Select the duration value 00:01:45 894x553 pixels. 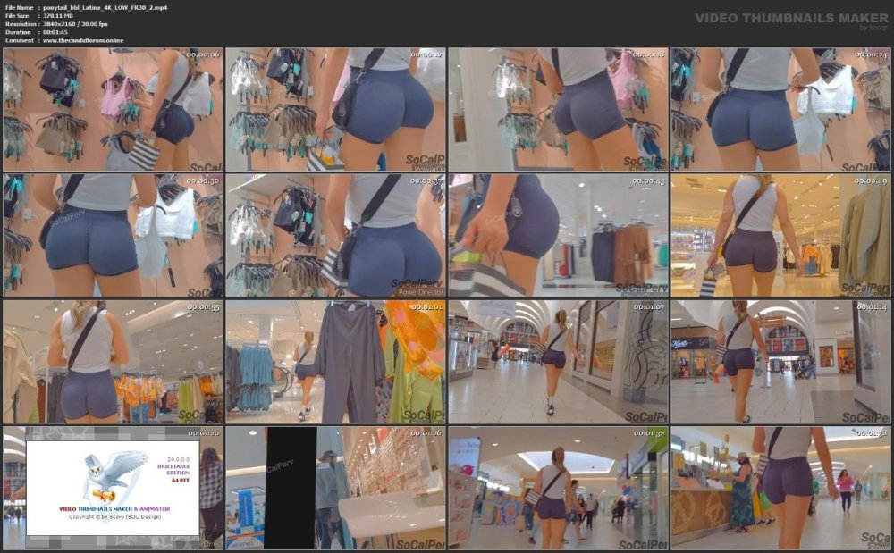(55, 32)
